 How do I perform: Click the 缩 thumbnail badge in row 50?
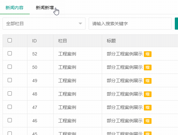pos(148,67)
